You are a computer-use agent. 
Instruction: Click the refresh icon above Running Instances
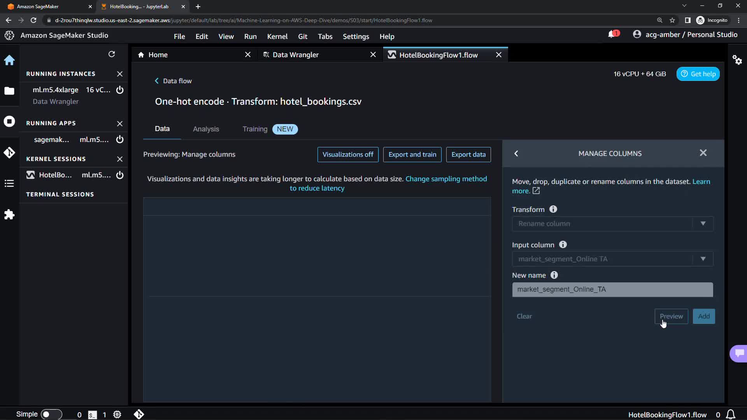(112, 54)
